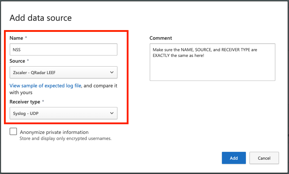Click the chevron arrow in the Source combo box
The height and width of the screenshot is (174, 289).
pos(111,73)
